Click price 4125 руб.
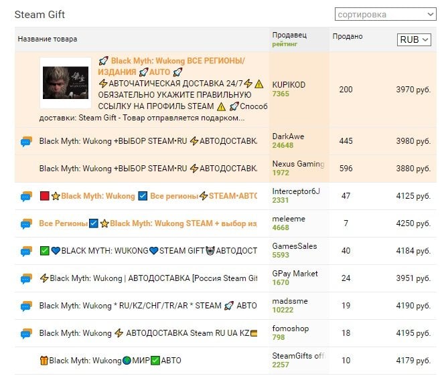Screen dimensions: 442x378 [413, 196]
